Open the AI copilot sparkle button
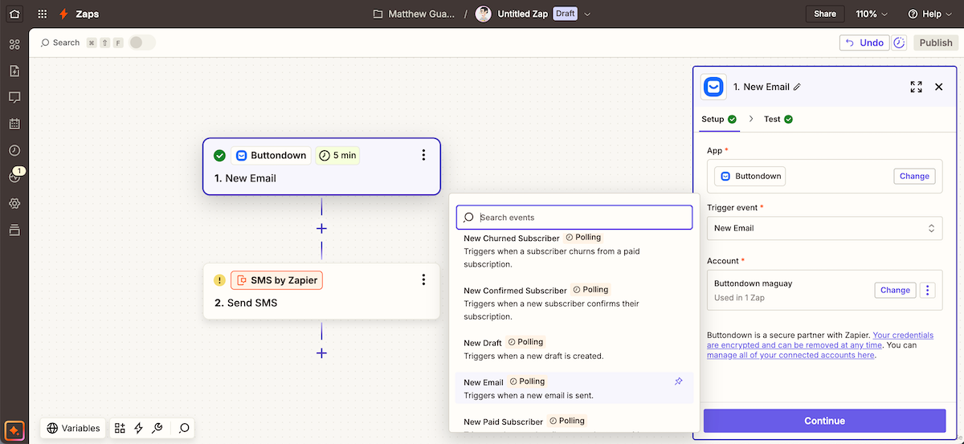This screenshot has width=964, height=444. [x=14, y=429]
